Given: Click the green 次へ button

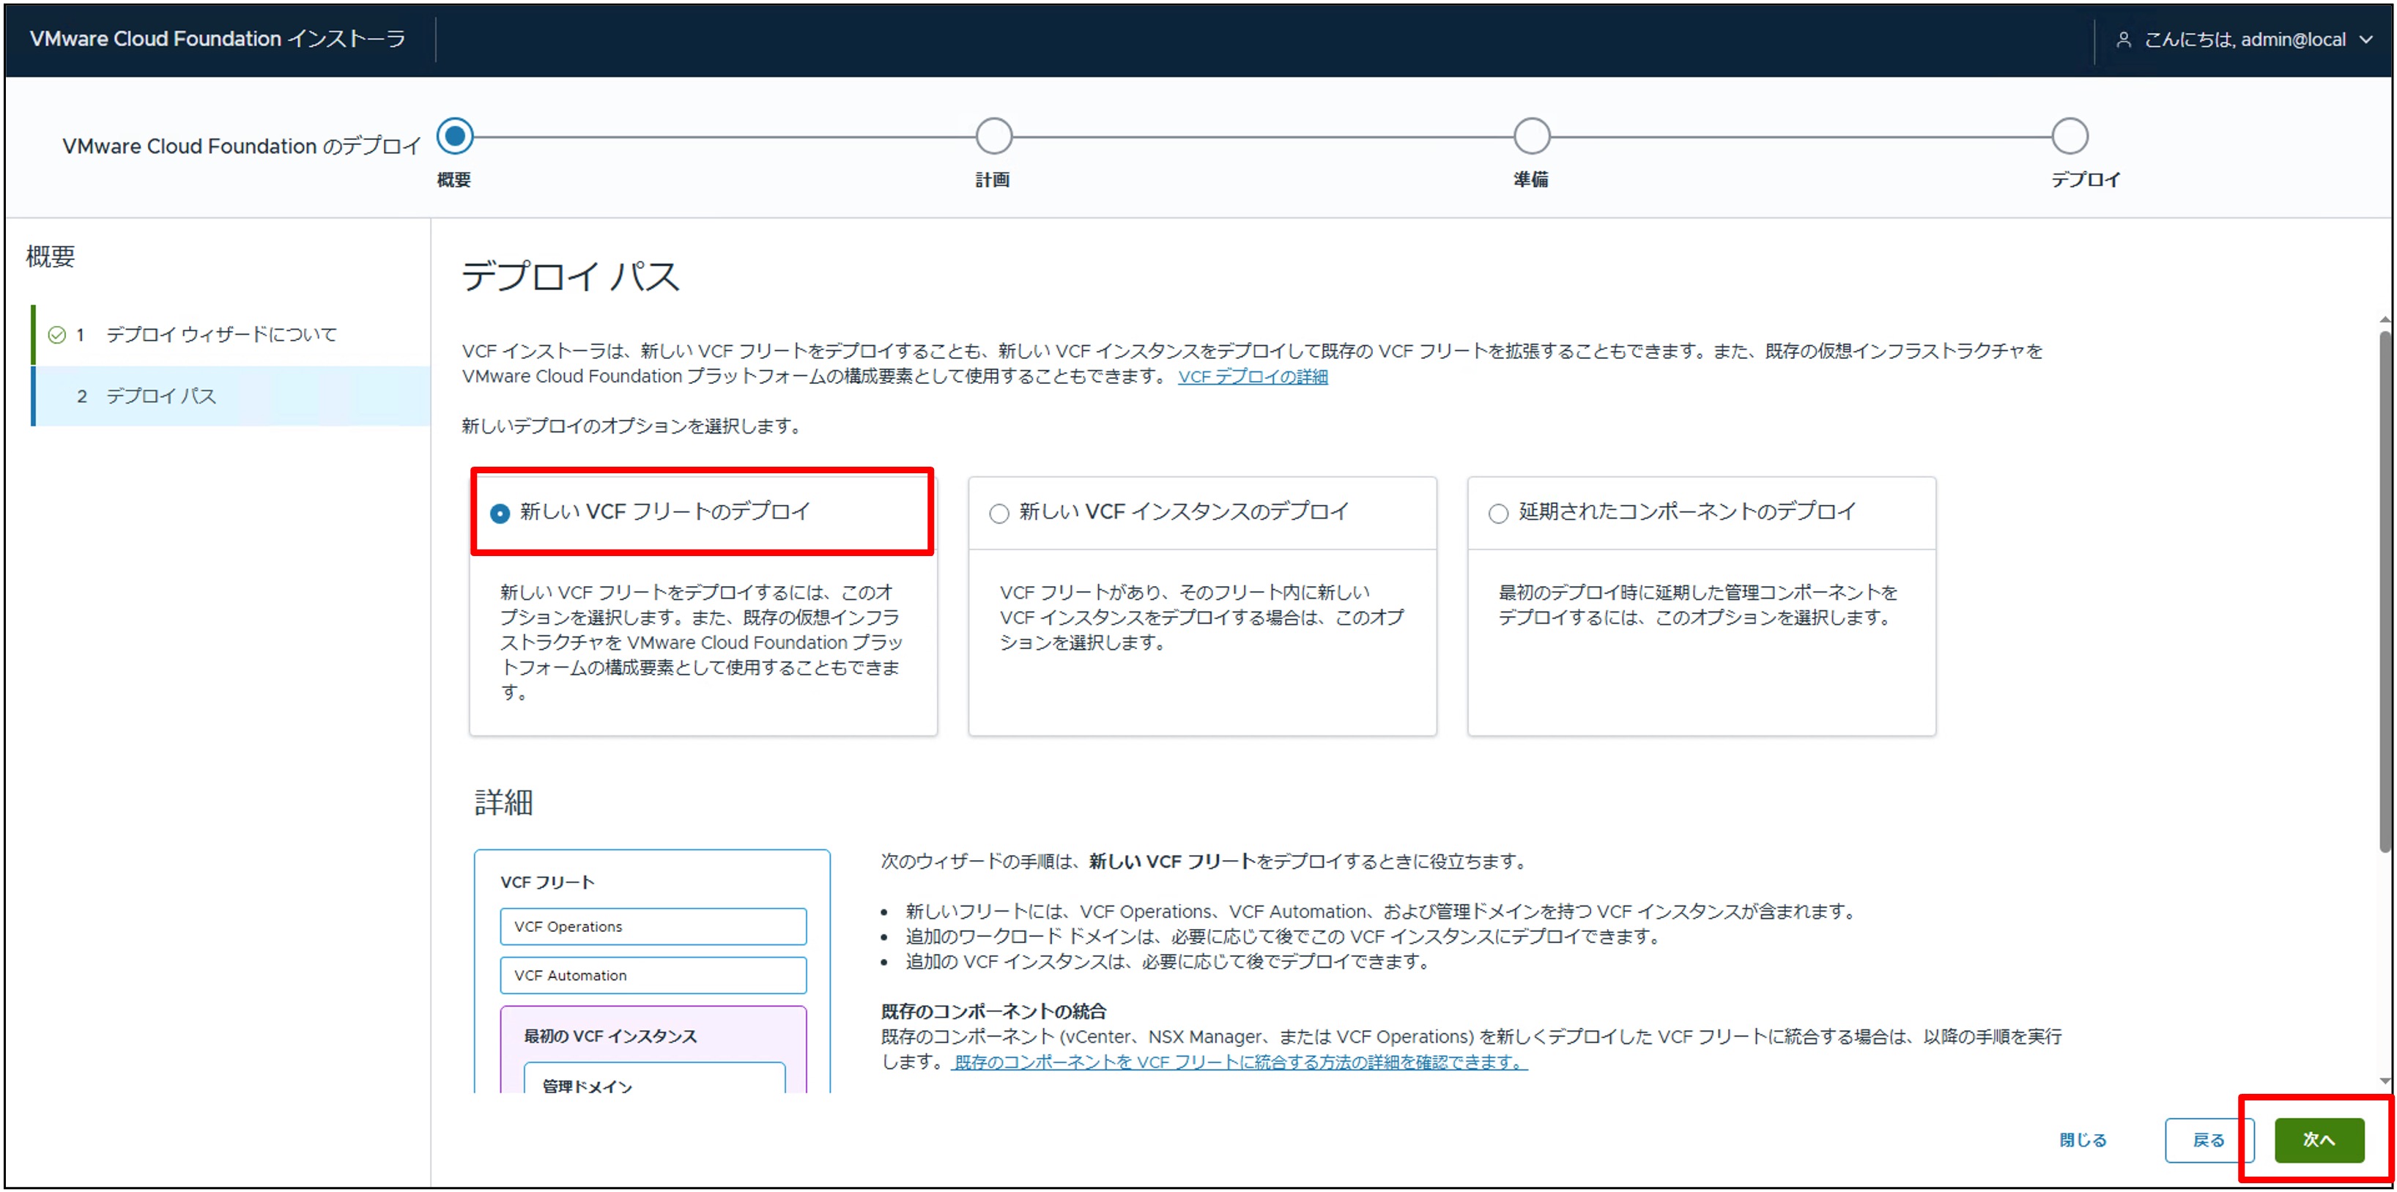Looking at the screenshot, I should [x=2319, y=1140].
